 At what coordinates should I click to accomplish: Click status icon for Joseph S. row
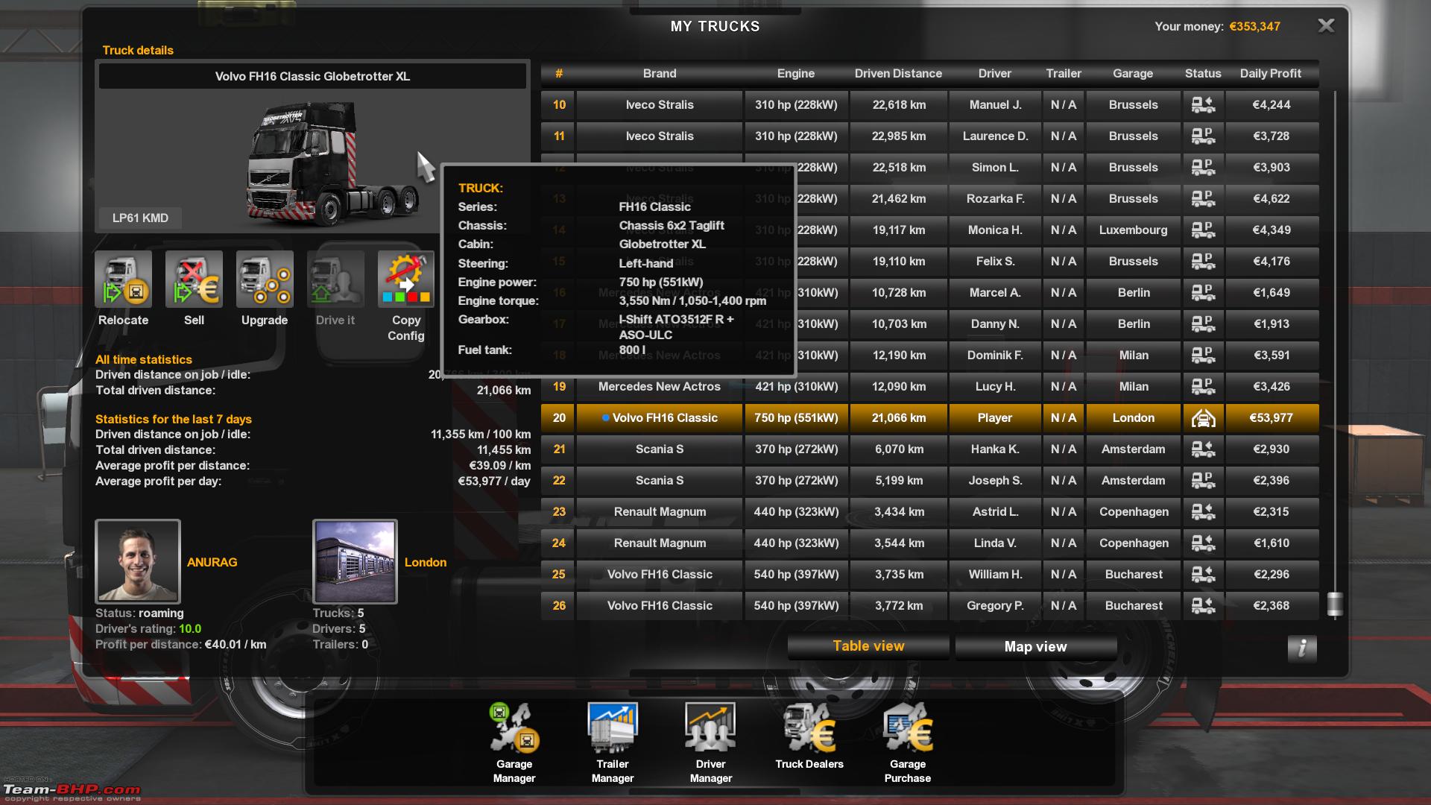click(1203, 481)
